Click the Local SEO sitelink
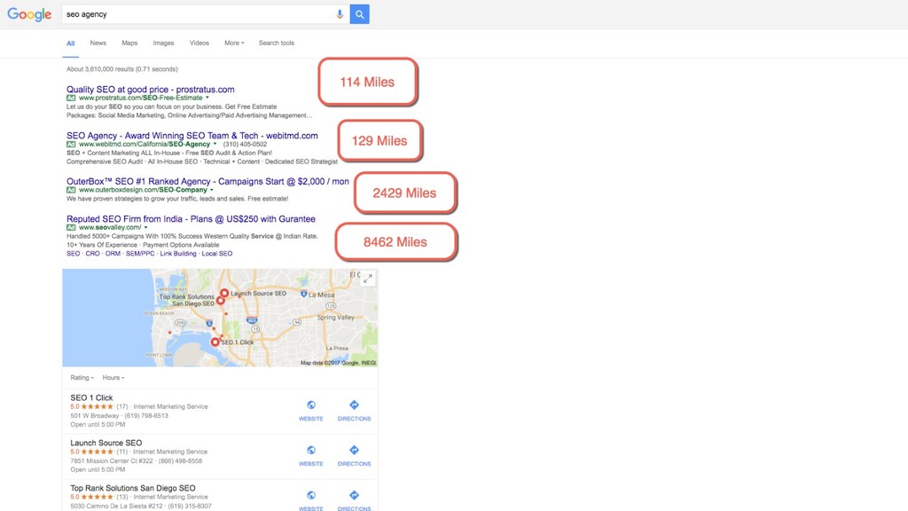 pos(217,254)
